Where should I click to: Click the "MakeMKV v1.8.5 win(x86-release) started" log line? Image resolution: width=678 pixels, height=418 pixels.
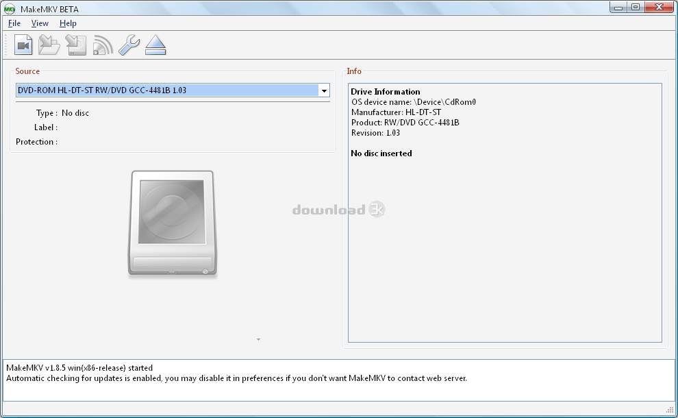coord(79,368)
